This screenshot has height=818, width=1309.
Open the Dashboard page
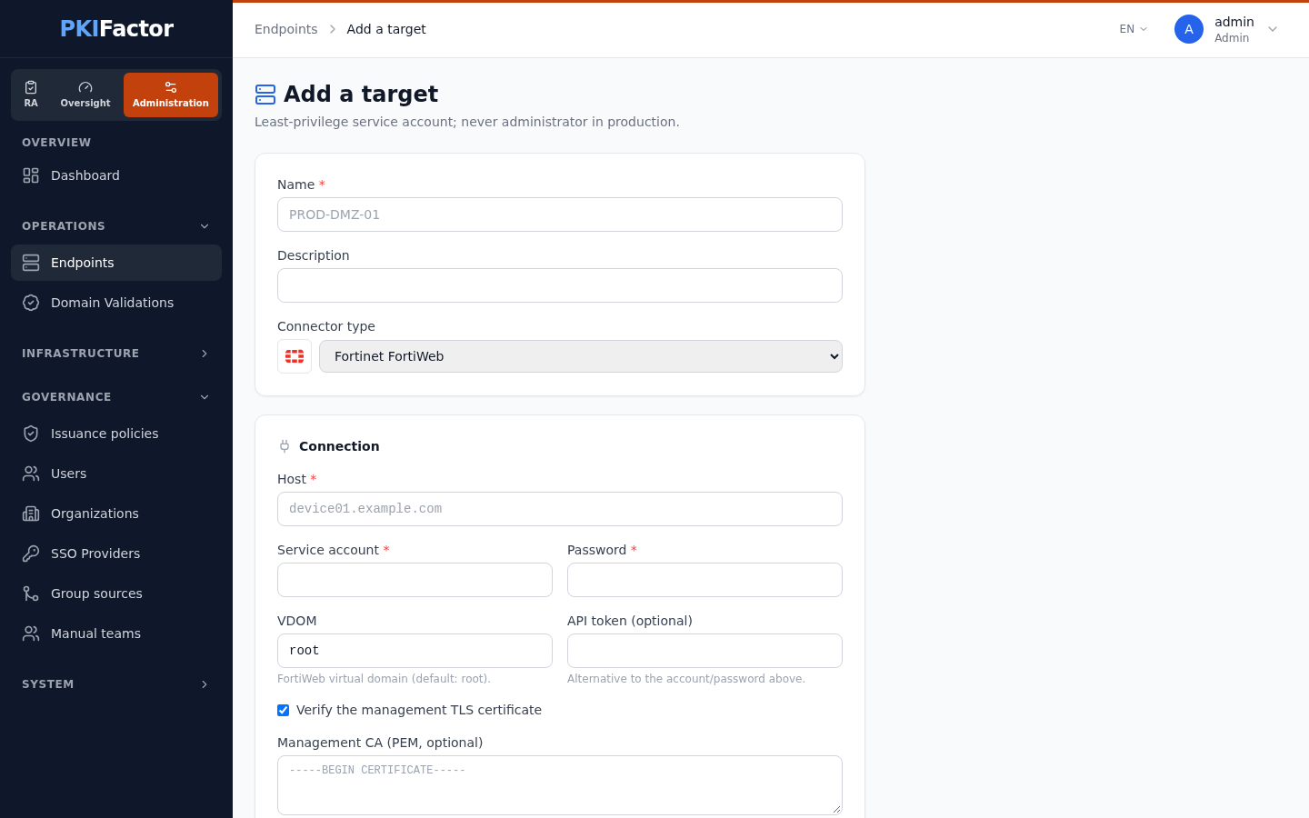[x=116, y=175]
